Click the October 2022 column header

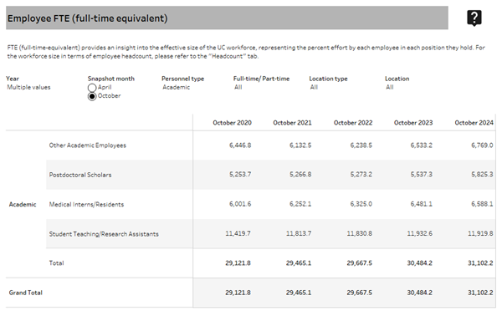coord(353,123)
